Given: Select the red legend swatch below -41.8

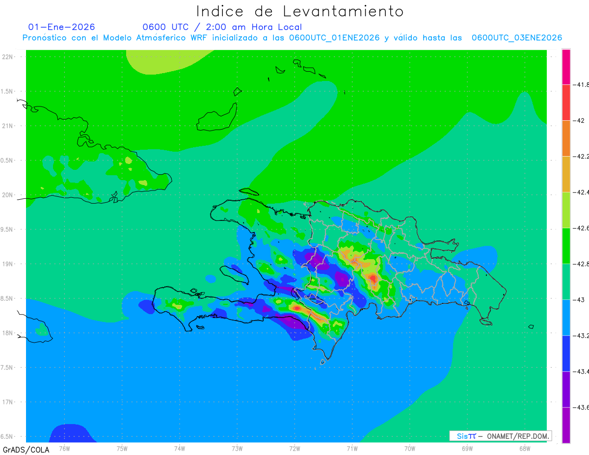Looking at the screenshot, I should point(566,102).
